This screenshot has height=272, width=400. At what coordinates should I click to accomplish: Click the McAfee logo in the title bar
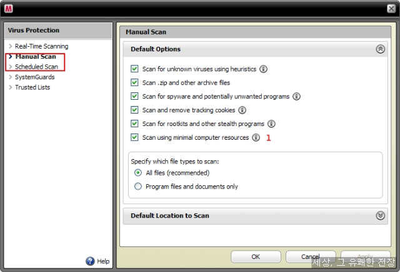[x=8, y=9]
